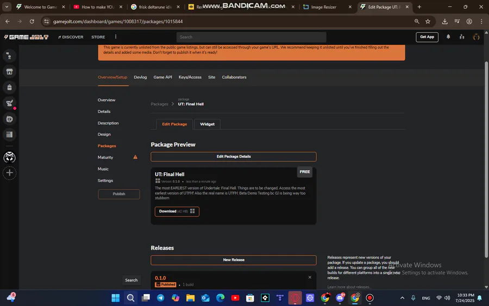Open the Site tab
The height and width of the screenshot is (306, 489).
(211, 77)
